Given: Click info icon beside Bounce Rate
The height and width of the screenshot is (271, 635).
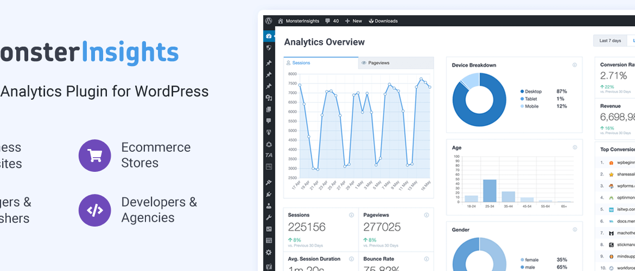Looking at the screenshot, I should coord(427,259).
